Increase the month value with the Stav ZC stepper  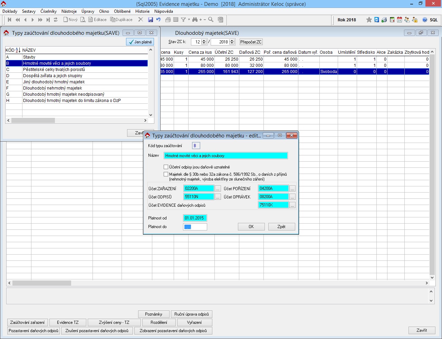203,40
